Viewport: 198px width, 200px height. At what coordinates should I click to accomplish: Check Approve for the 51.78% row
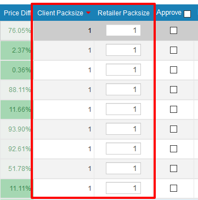pyautogui.click(x=173, y=168)
